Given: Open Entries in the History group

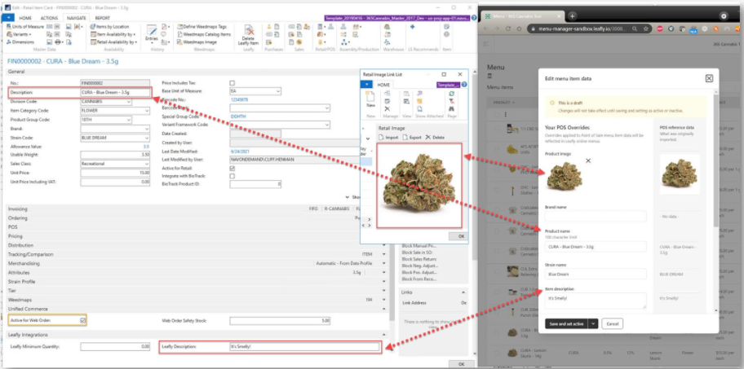Looking at the screenshot, I should click(x=152, y=33).
